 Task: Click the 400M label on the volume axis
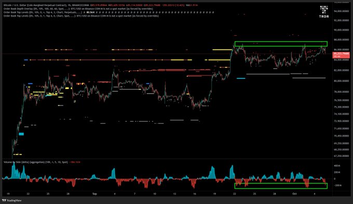click(337, 166)
